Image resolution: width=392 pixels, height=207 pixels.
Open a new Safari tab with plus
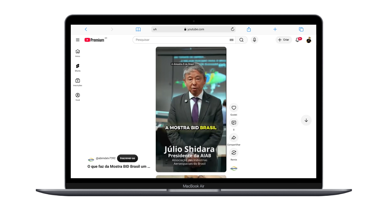click(275, 29)
